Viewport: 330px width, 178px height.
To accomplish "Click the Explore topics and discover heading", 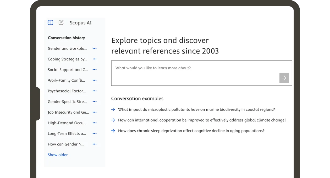I will pyautogui.click(x=165, y=46).
